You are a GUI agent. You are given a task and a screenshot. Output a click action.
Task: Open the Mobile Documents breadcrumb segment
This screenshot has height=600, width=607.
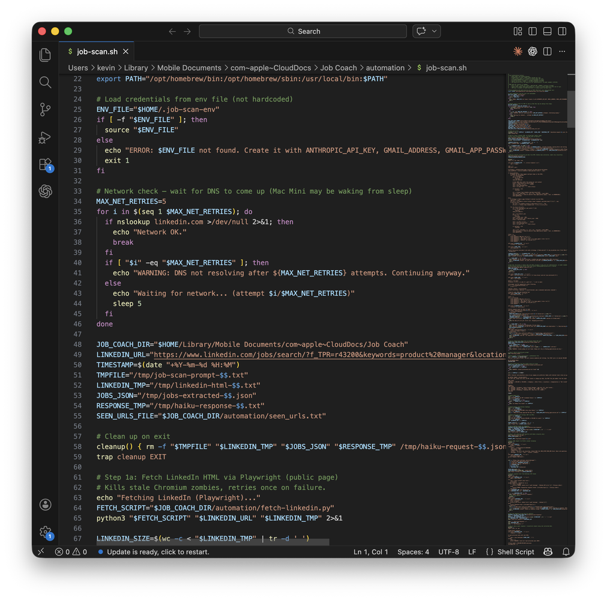tap(189, 68)
